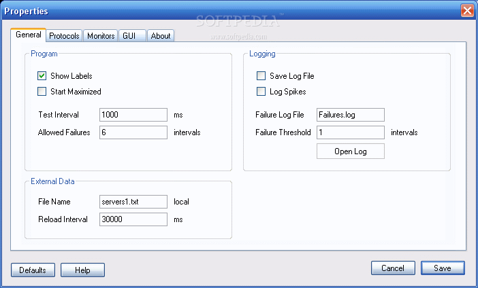Cancel the Properties dialog

pos(393,268)
